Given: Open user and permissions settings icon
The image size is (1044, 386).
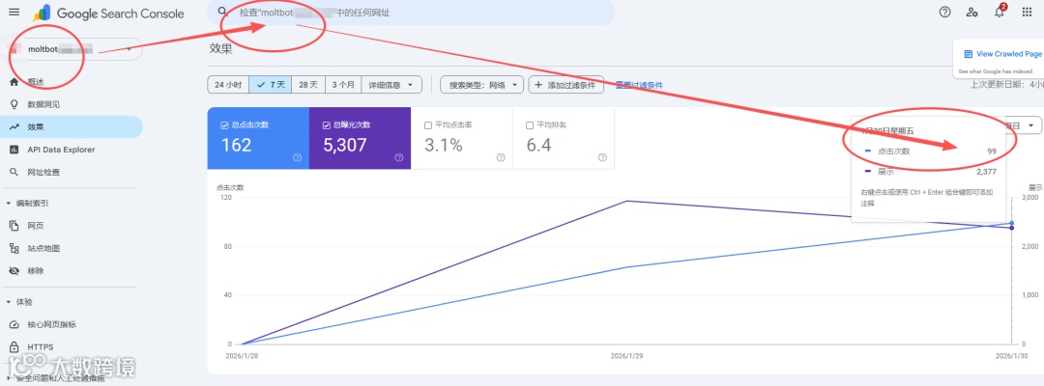Looking at the screenshot, I should click(971, 12).
